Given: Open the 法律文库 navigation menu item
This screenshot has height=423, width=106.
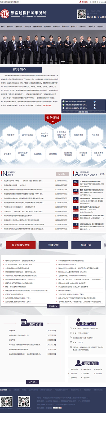Looking at the screenshot, I should click(92, 27).
